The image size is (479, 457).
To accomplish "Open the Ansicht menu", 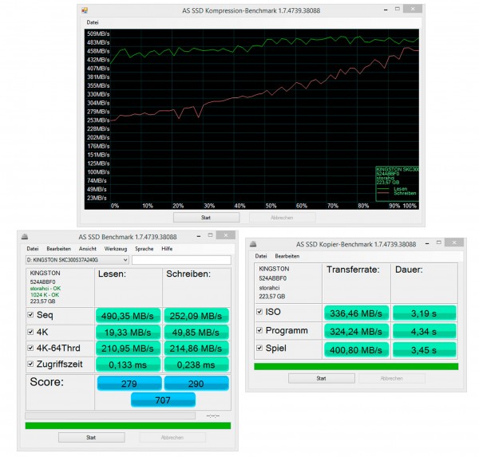I will point(87,249).
